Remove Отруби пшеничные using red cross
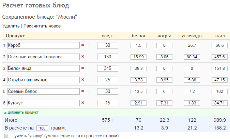Image resolution: width=230 pixels, height=139 pixels. 82,80
